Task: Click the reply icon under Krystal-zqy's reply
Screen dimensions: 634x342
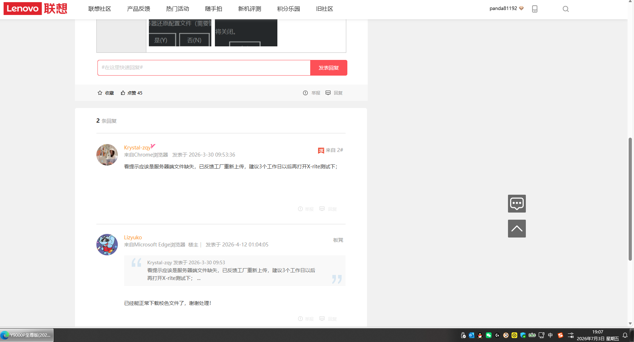Action: 322,209
